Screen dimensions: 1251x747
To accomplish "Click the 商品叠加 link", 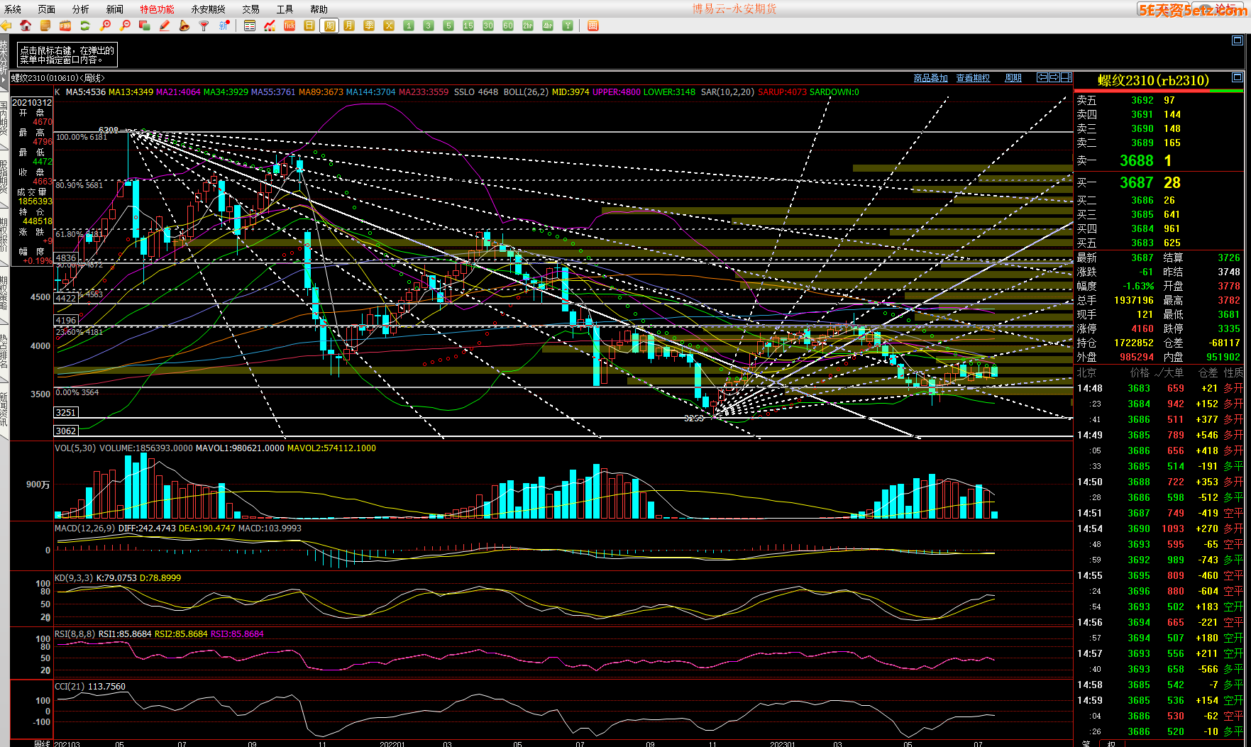I will coord(930,78).
